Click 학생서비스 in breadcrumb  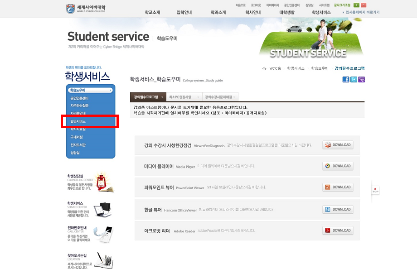click(296, 68)
